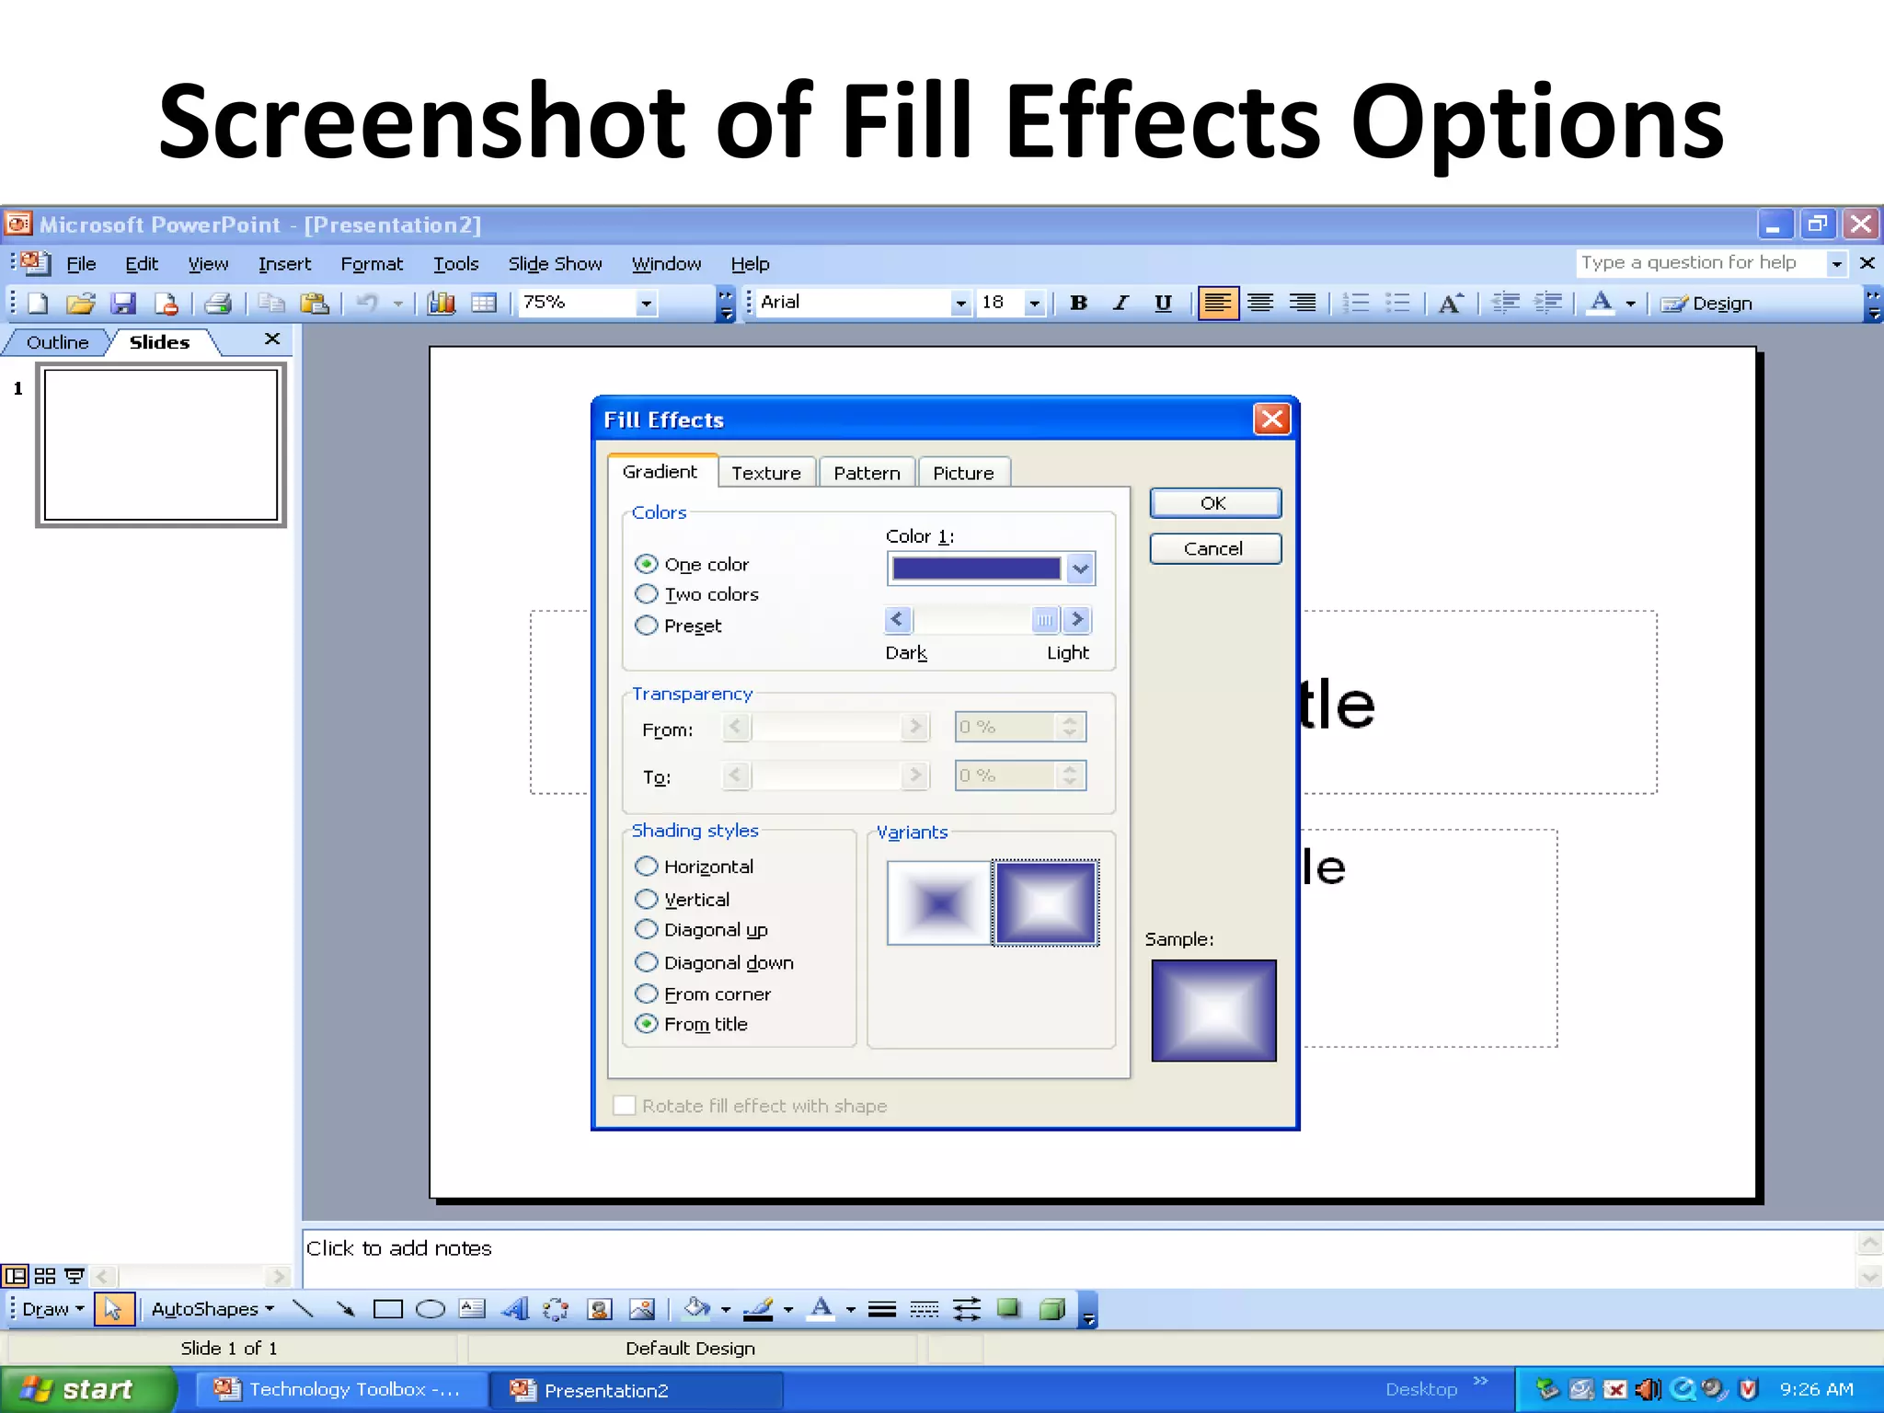Click the Copy toolbar icon
The height and width of the screenshot is (1413, 1884).
click(271, 303)
